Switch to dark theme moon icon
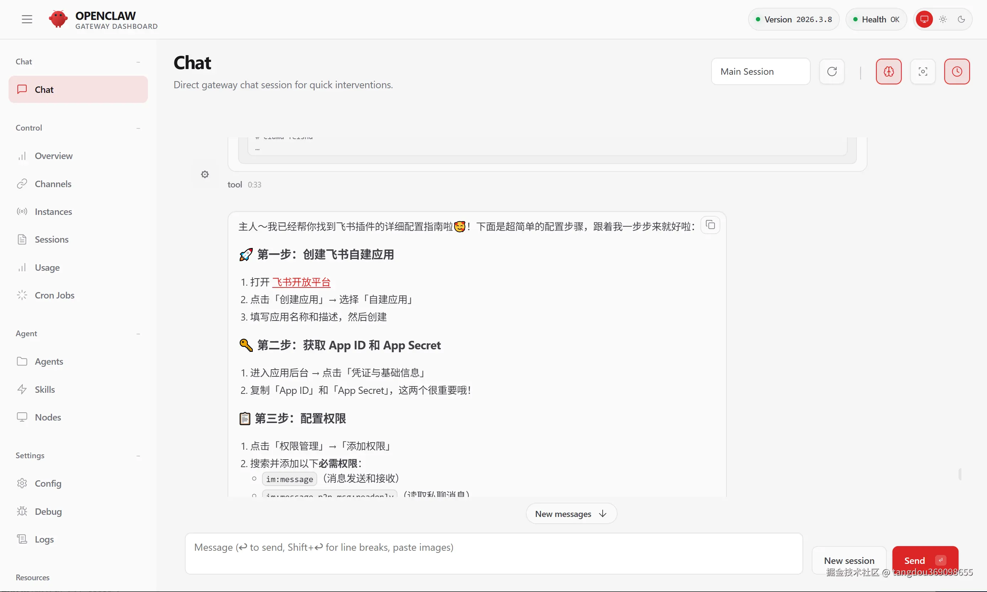The width and height of the screenshot is (987, 592). [x=961, y=19]
